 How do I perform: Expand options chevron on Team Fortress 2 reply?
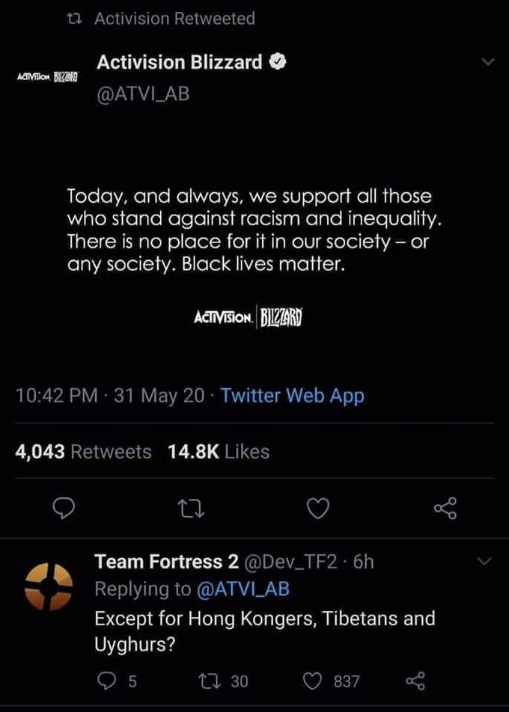pyautogui.click(x=485, y=562)
